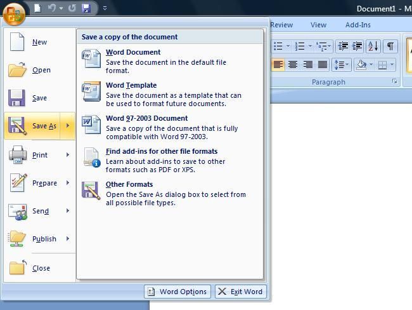This screenshot has width=412, height=310.
Task: Open the Bullets style dropdown arrow
Action: point(288,46)
